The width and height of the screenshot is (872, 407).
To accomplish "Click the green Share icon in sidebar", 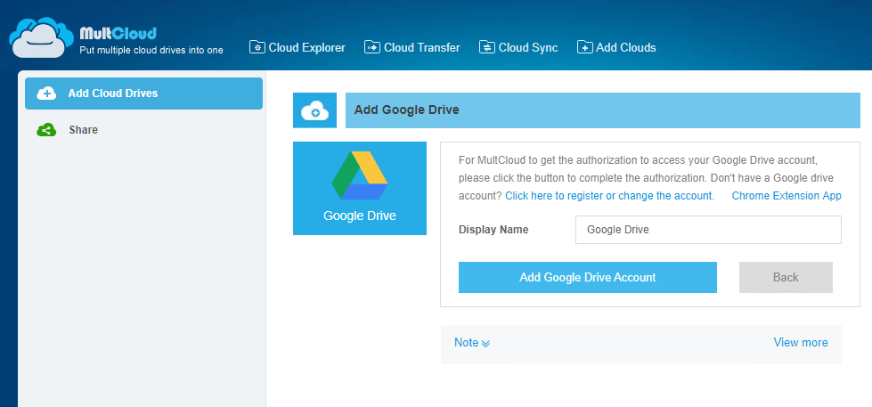I will [46, 129].
